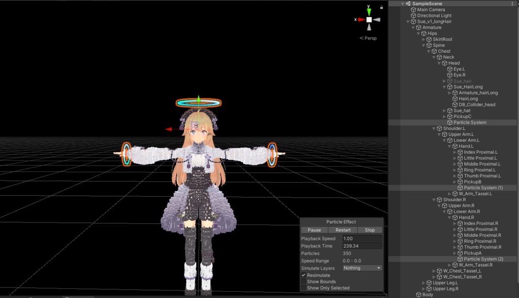Image resolution: width=519 pixels, height=298 pixels.
Task: Click the Playback Speed value field
Action: tap(362, 238)
